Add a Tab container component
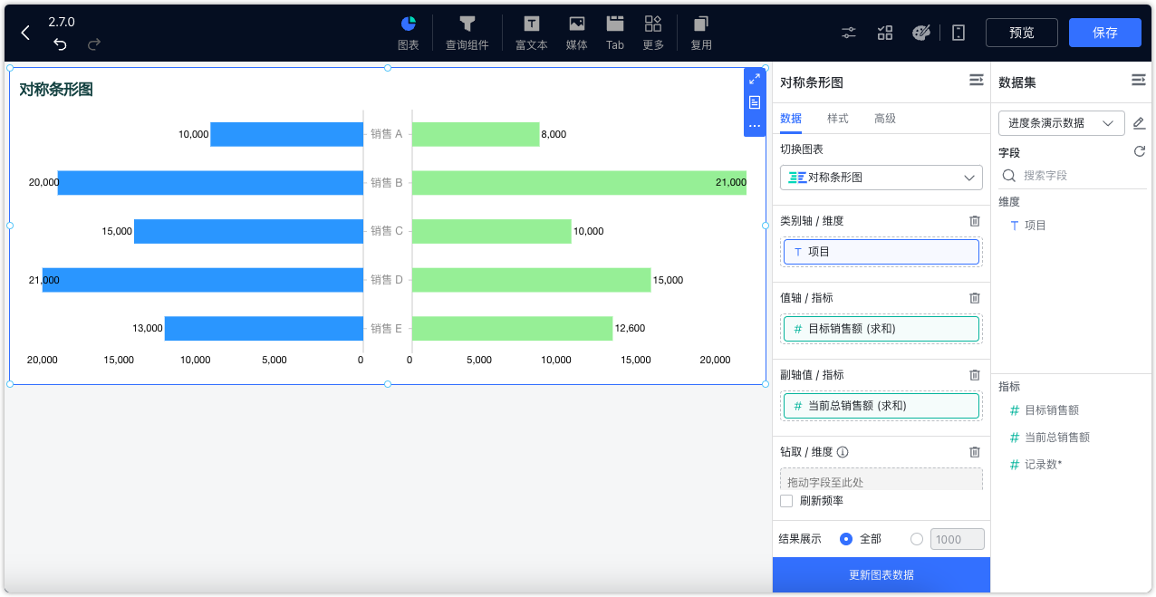Screen dimensions: 1156x597 614,32
